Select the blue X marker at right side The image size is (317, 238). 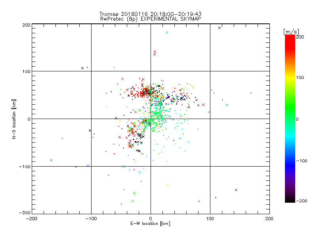pyautogui.click(x=227, y=105)
